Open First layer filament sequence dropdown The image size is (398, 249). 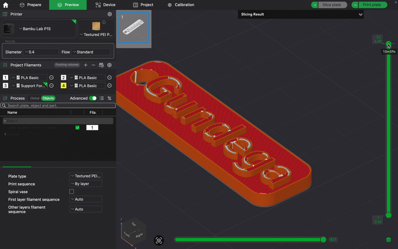(86, 199)
